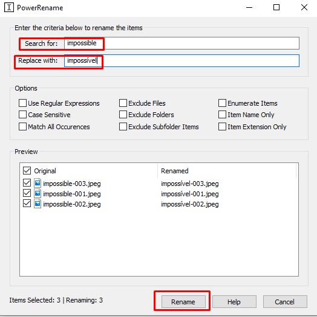Click into the Replace with field
This screenshot has height=317, width=317.
(x=181, y=60)
